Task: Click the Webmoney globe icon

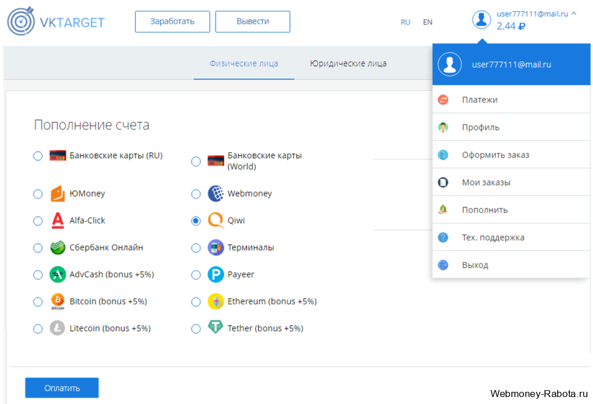Action: 215,194
